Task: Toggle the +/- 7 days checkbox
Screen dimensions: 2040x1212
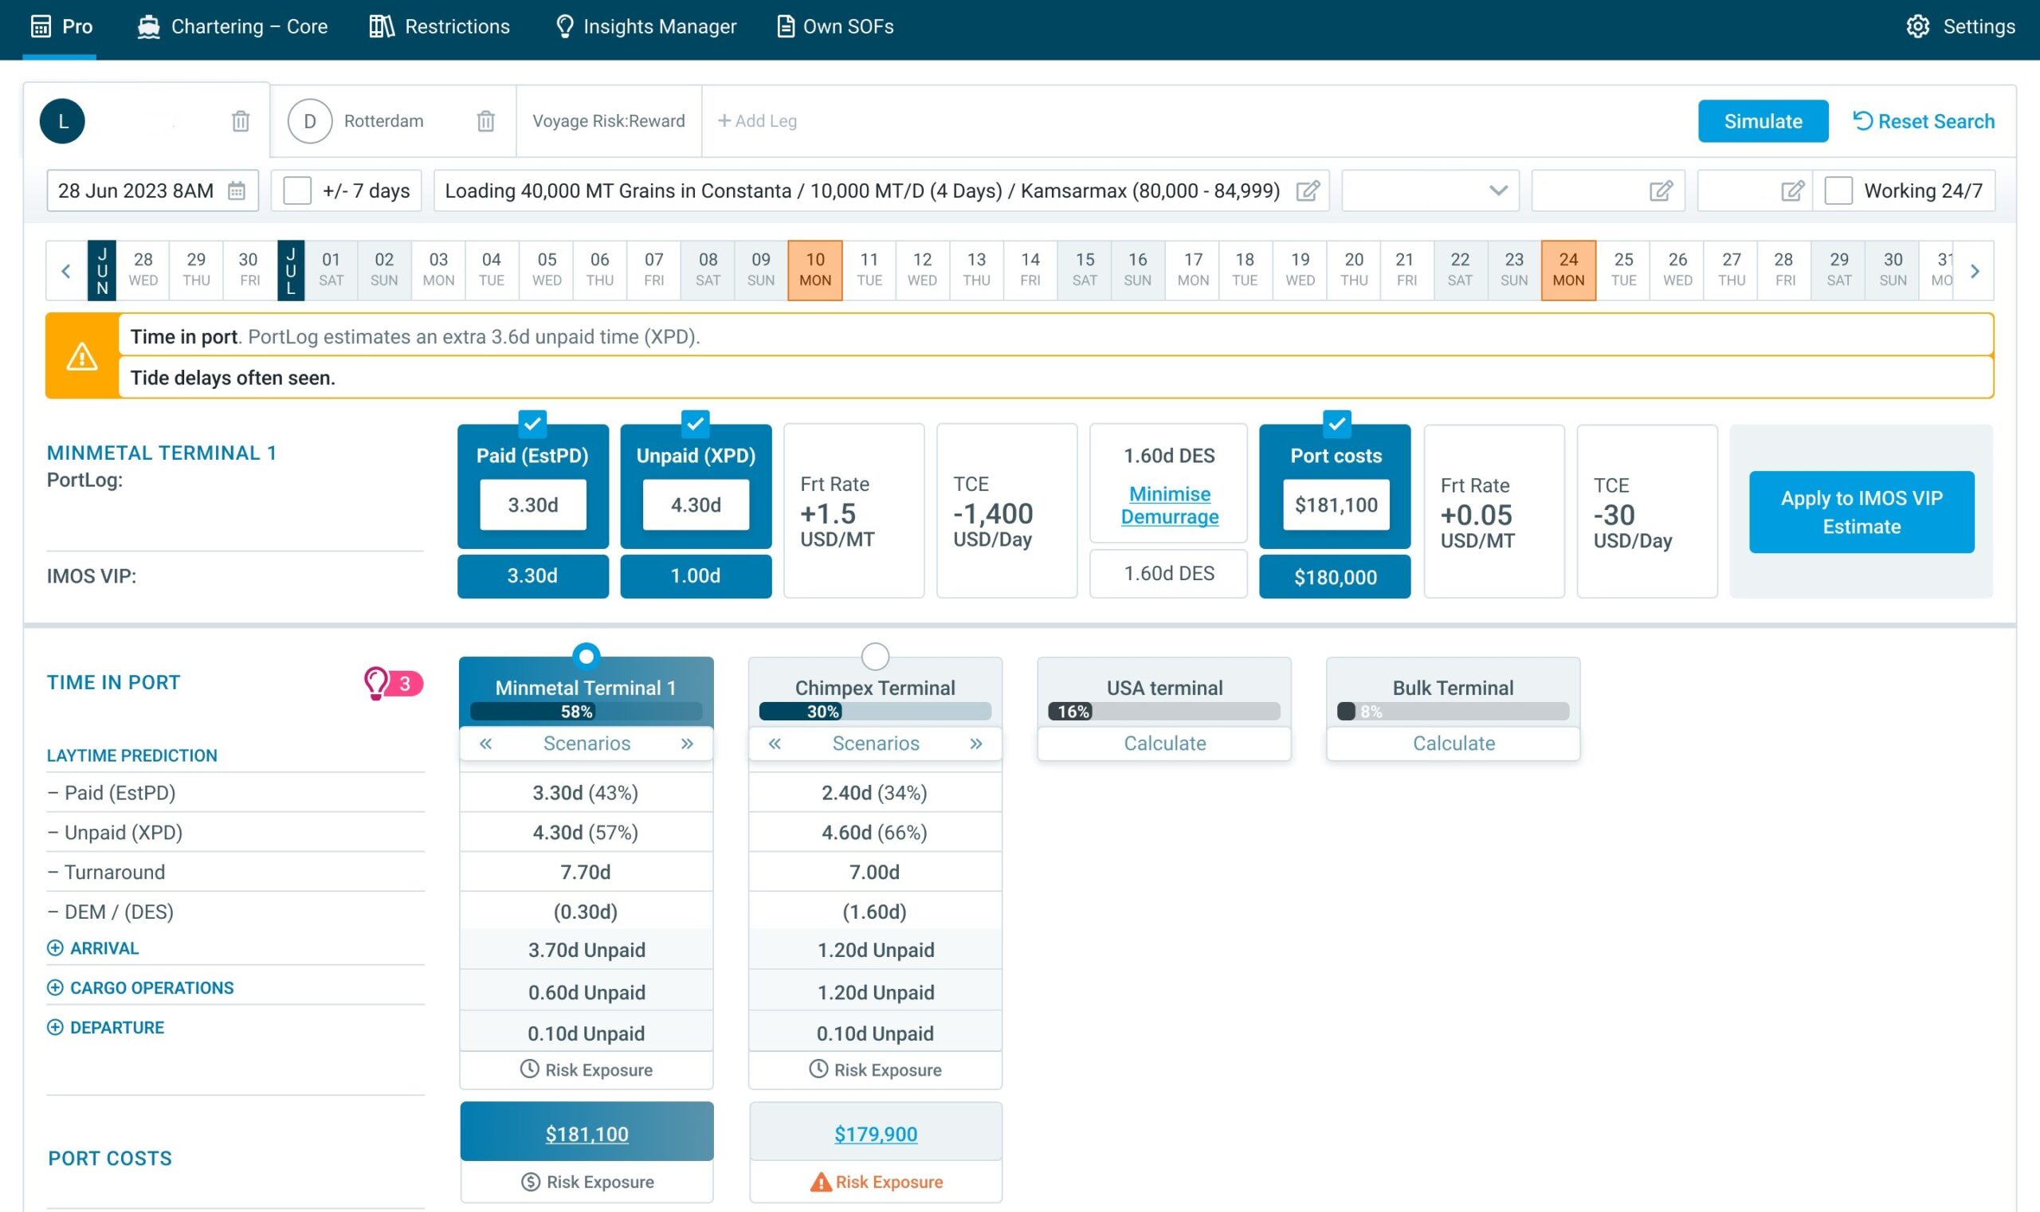Action: coord(296,190)
